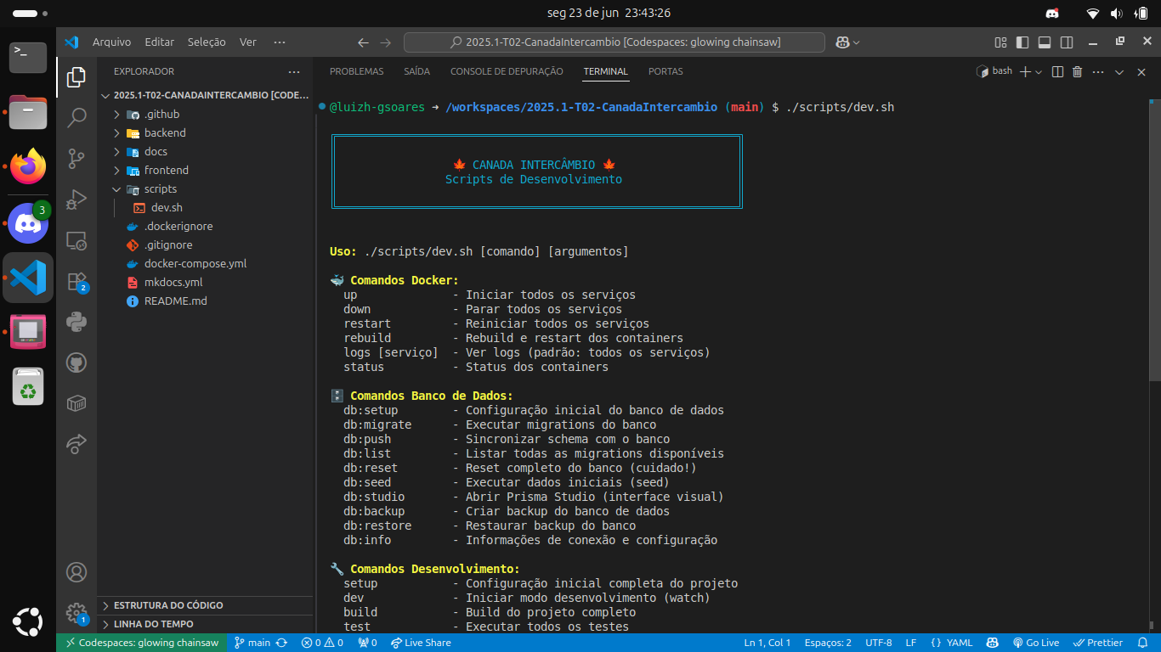Open the Manage settings gear
This screenshot has height=652, width=1161.
click(x=76, y=612)
